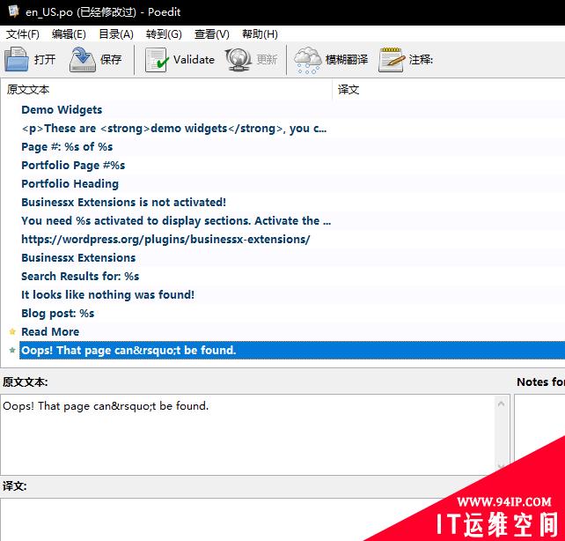Open the 帮助(H) menu
Image resolution: width=565 pixels, height=541 pixels.
[260, 34]
